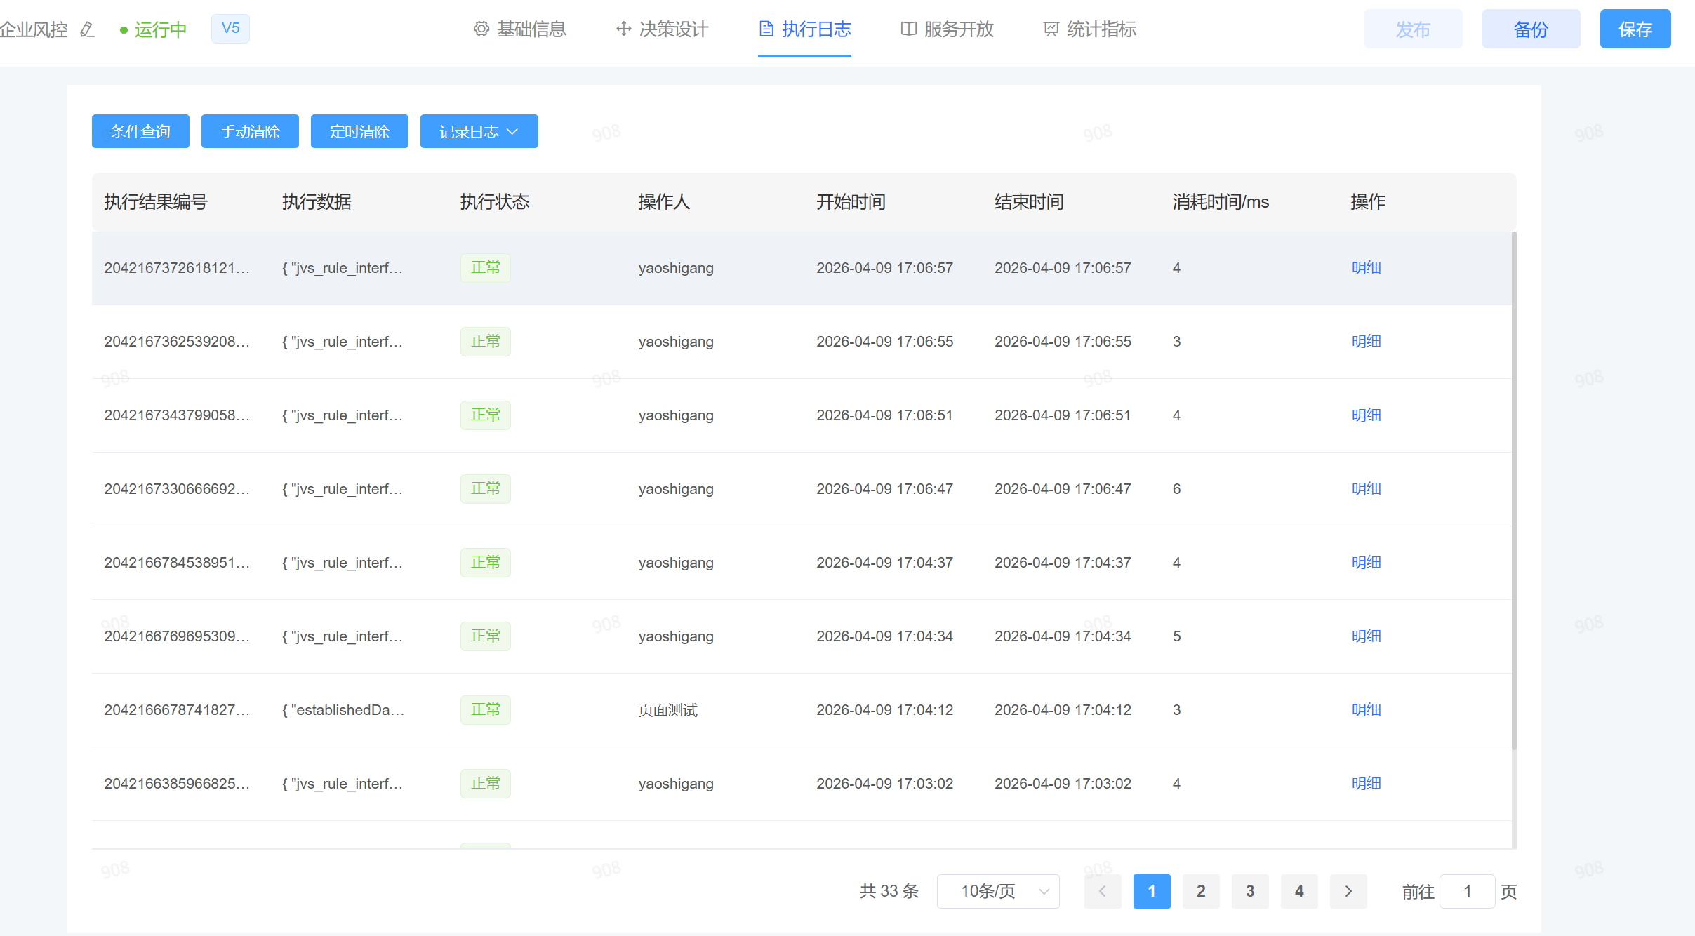Click the 执行日志 document icon

(x=766, y=29)
